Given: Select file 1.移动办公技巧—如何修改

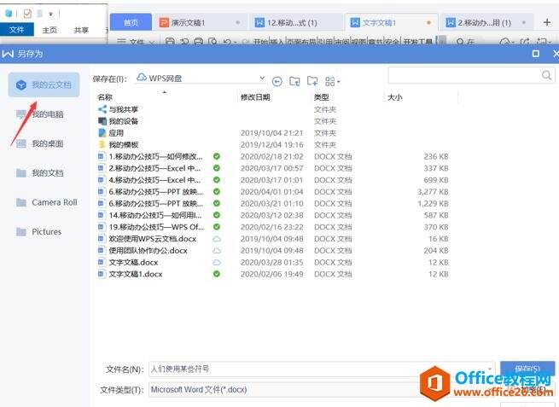Looking at the screenshot, I should 155,156.
